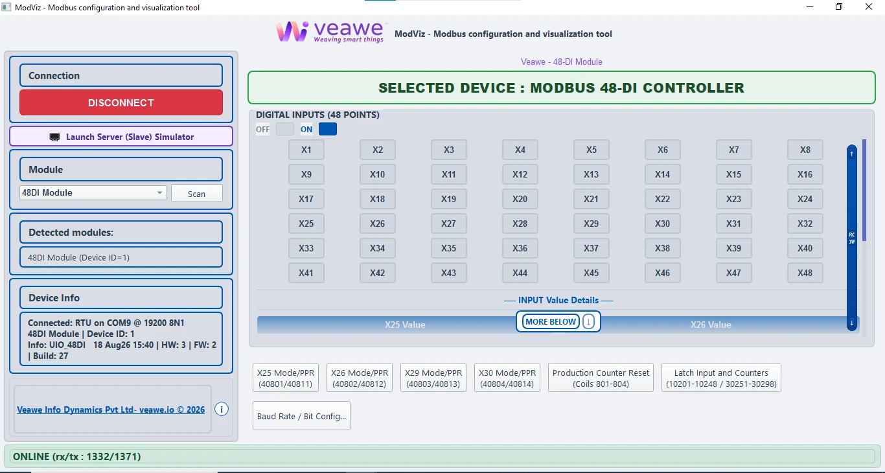Click the ONLINE rx/tx status bar
The width and height of the screenshot is (885, 473).
click(442, 457)
